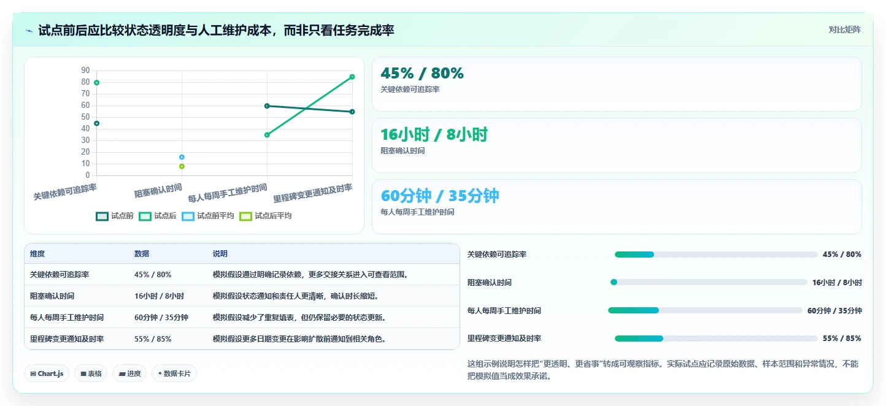
Task: Click the 阻塞确认时间 progress bar
Action: tap(709, 282)
